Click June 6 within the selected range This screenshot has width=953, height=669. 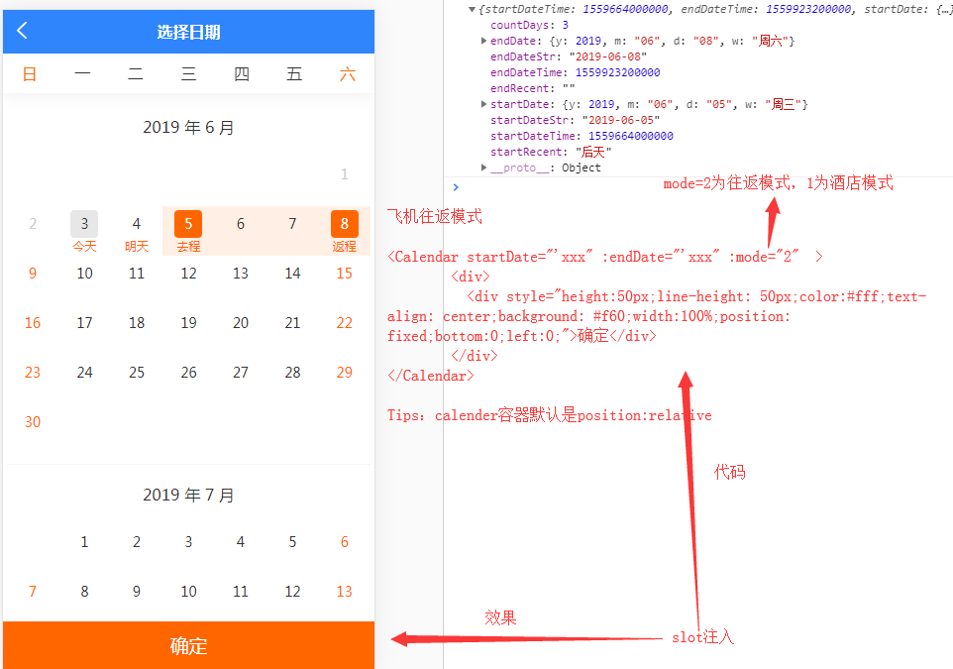[241, 225]
